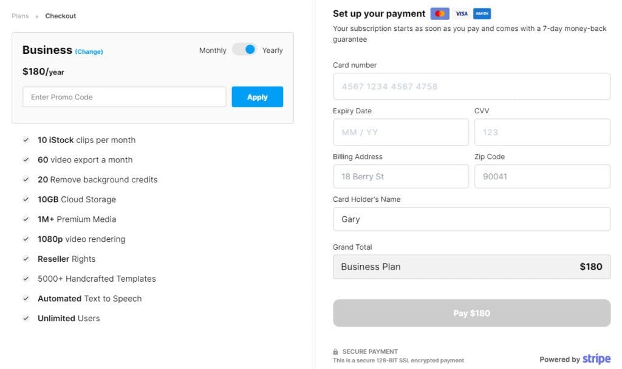Screen dimensions: 622x369
Task: Select Plans in the breadcrumb navigation
Action: coord(19,16)
